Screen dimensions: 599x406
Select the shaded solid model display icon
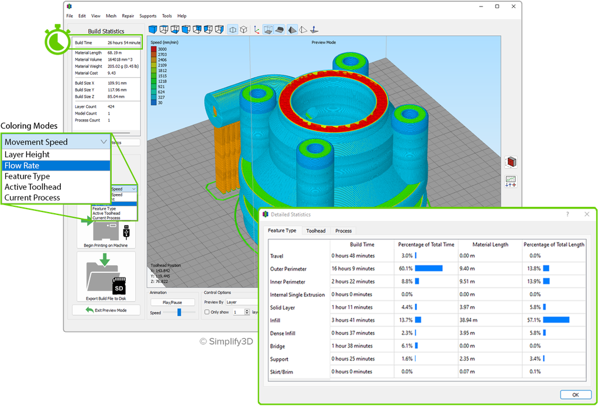pos(292,29)
